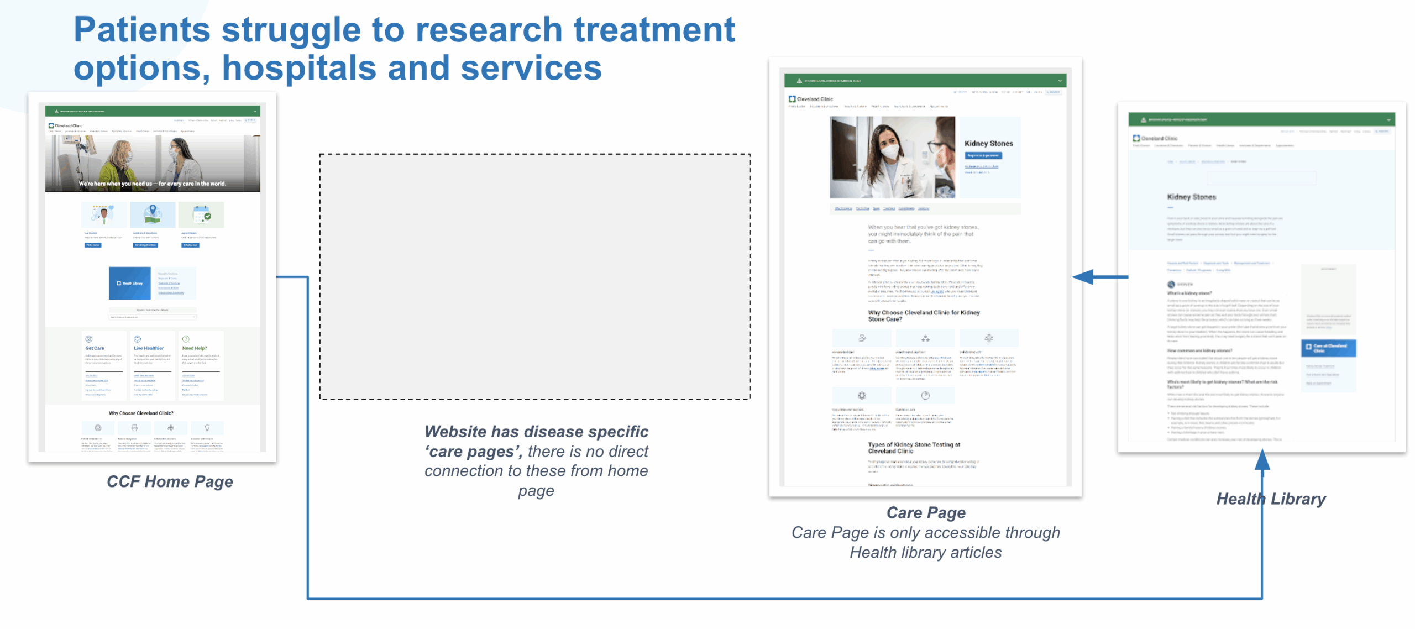1415x629 pixels.
Task: Click the Need Help question mark icon
Action: (186, 339)
